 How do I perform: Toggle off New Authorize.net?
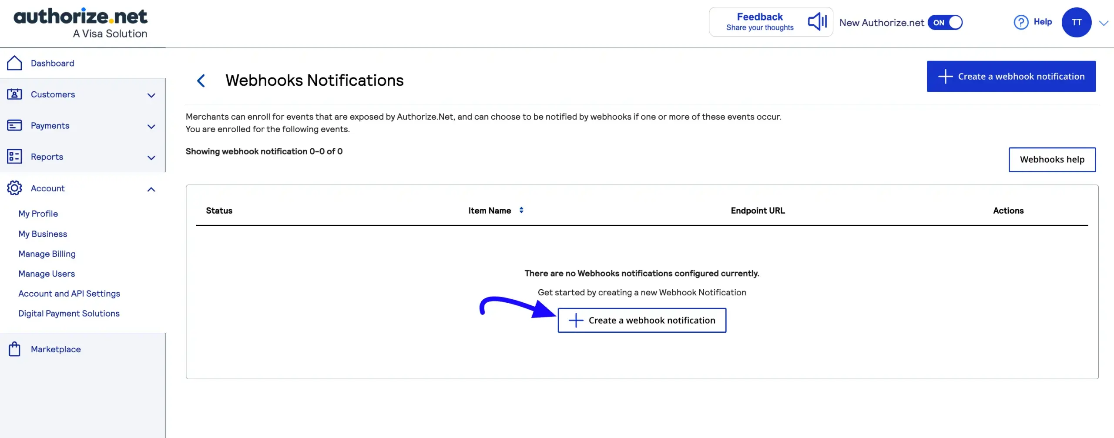point(945,23)
